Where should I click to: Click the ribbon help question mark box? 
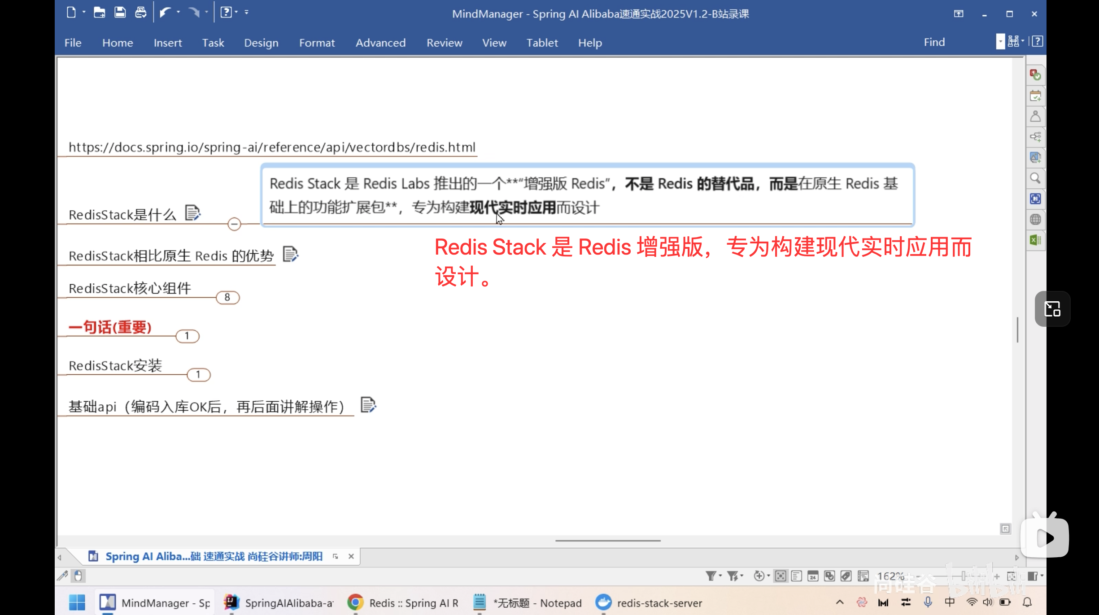coord(1038,42)
